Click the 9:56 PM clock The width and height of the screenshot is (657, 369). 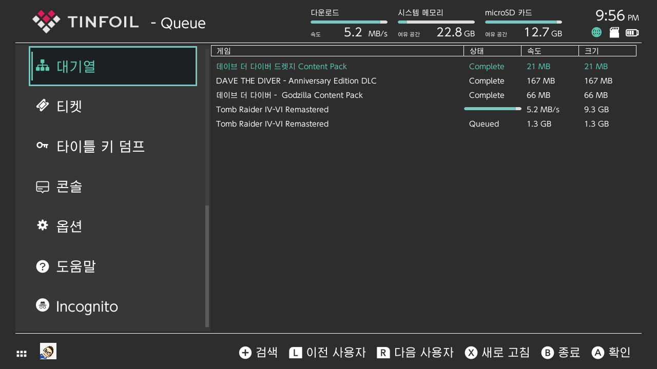[617, 15]
